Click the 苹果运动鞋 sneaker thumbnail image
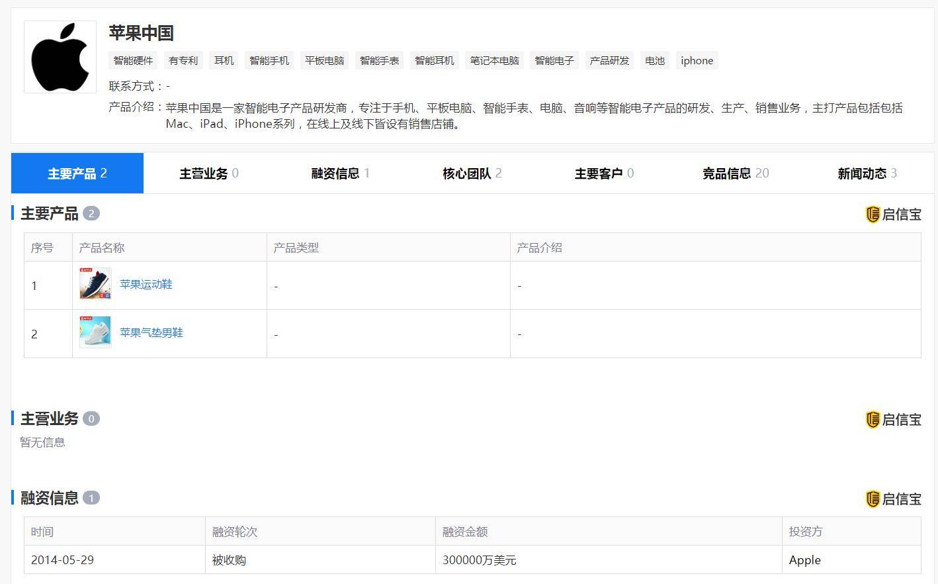The width and height of the screenshot is (938, 584). (x=95, y=284)
